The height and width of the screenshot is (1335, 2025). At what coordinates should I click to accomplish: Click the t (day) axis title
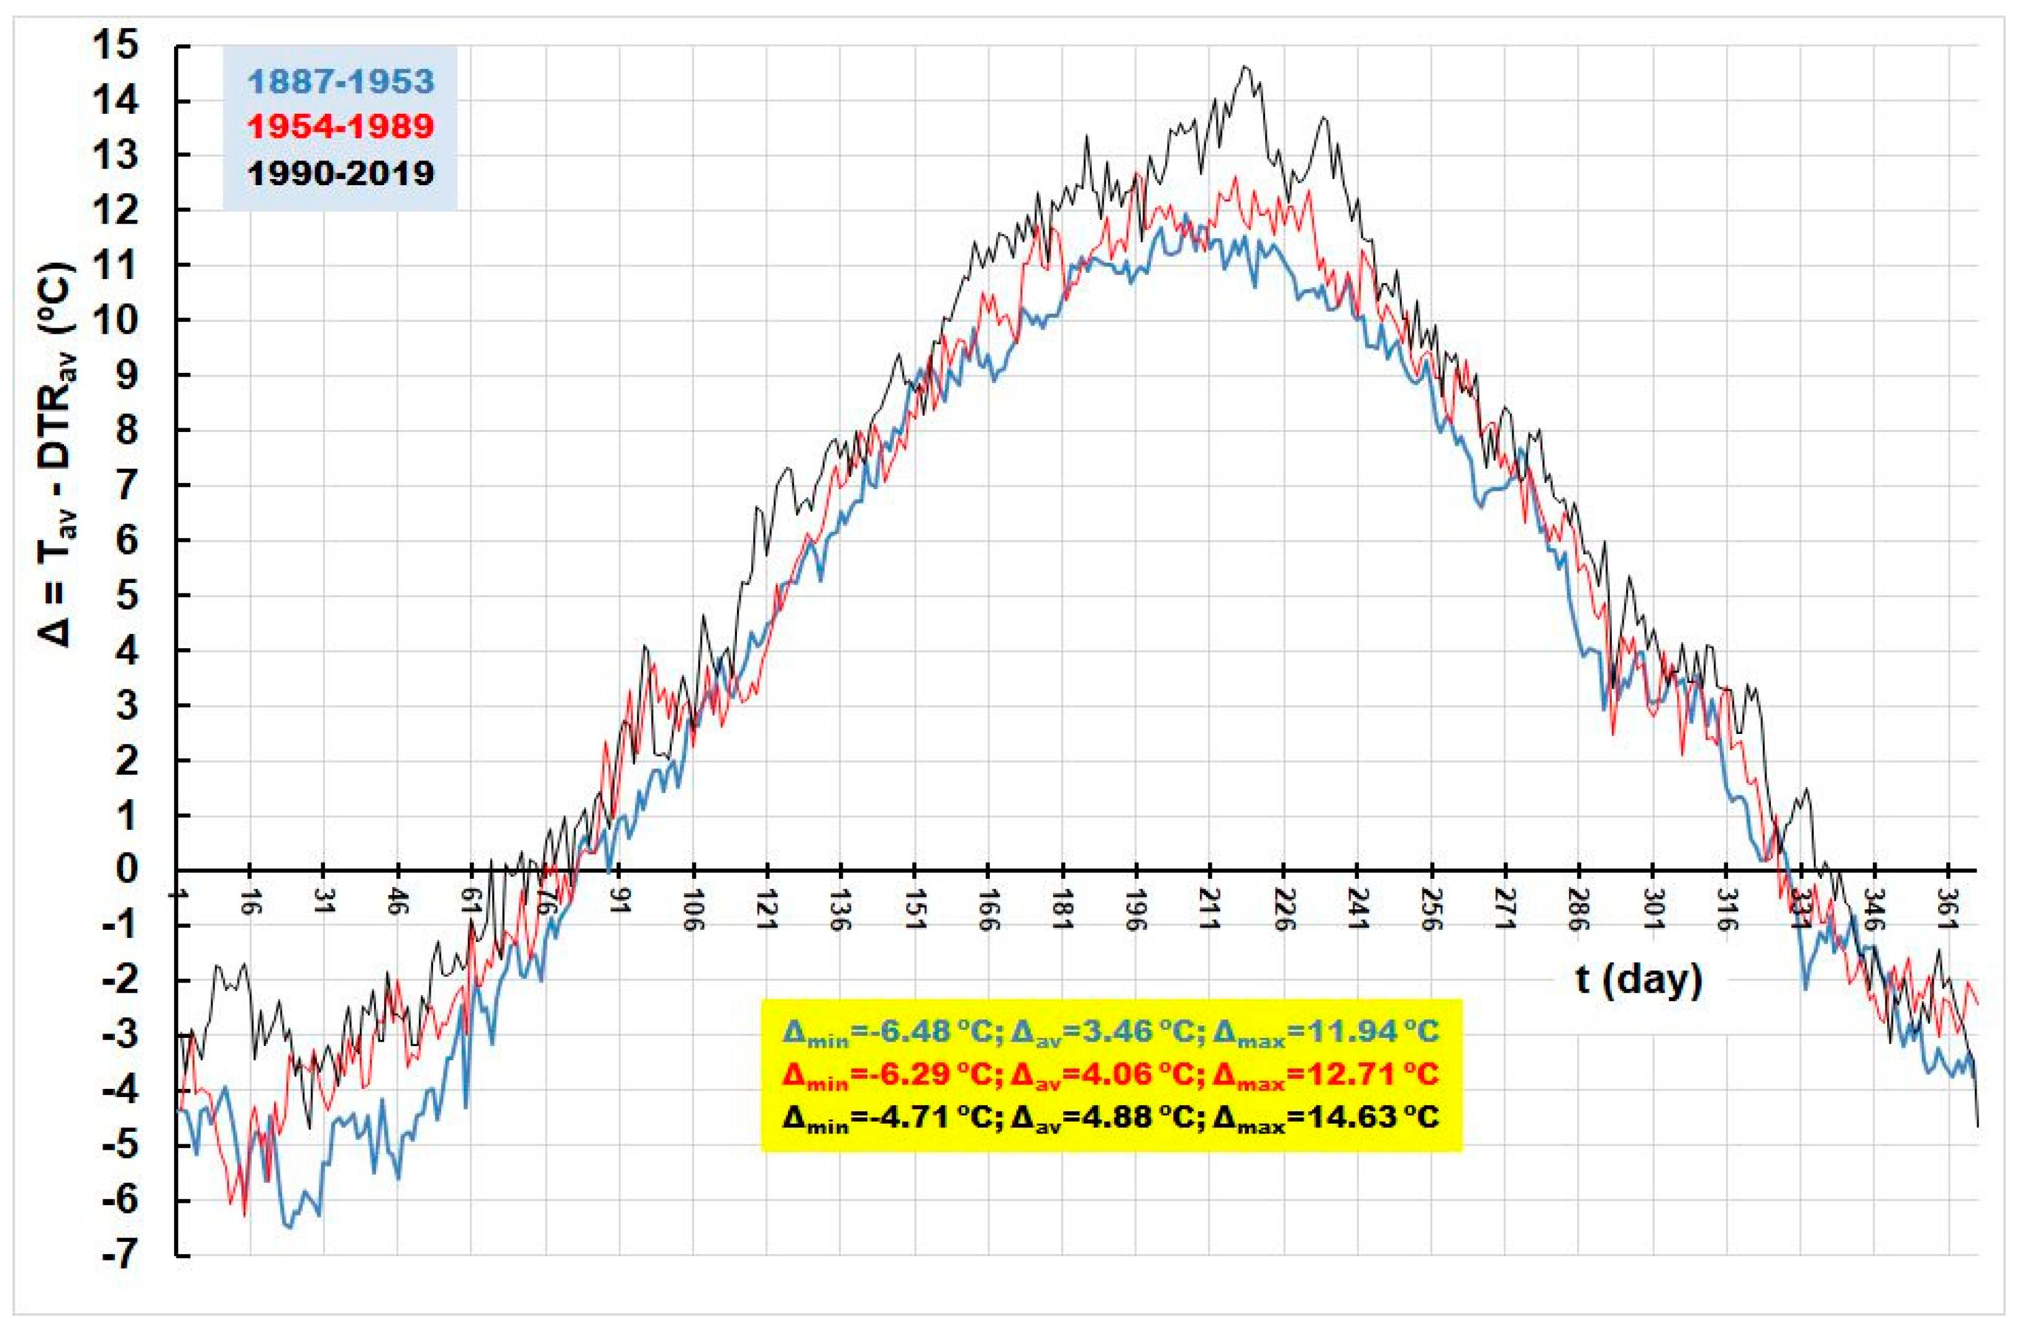1639,981
